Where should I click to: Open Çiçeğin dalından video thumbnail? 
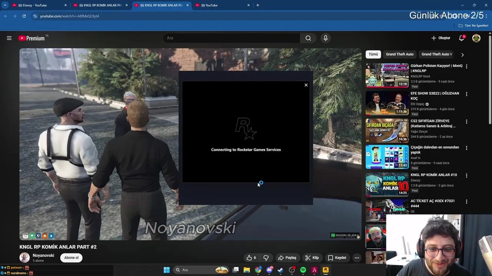[387, 157]
